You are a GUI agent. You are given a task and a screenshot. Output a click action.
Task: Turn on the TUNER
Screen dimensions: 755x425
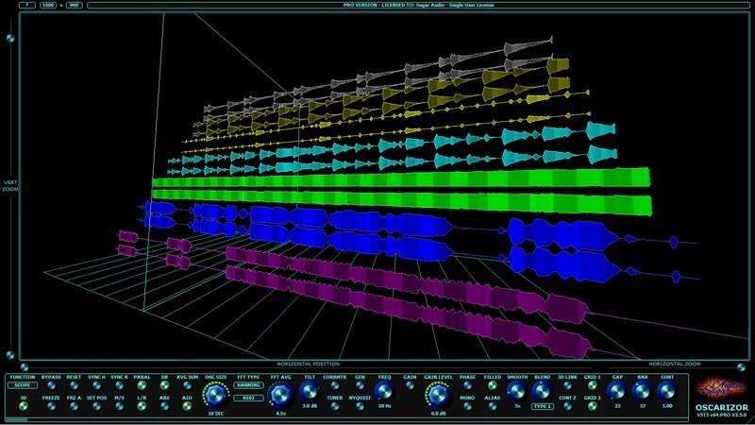click(335, 406)
